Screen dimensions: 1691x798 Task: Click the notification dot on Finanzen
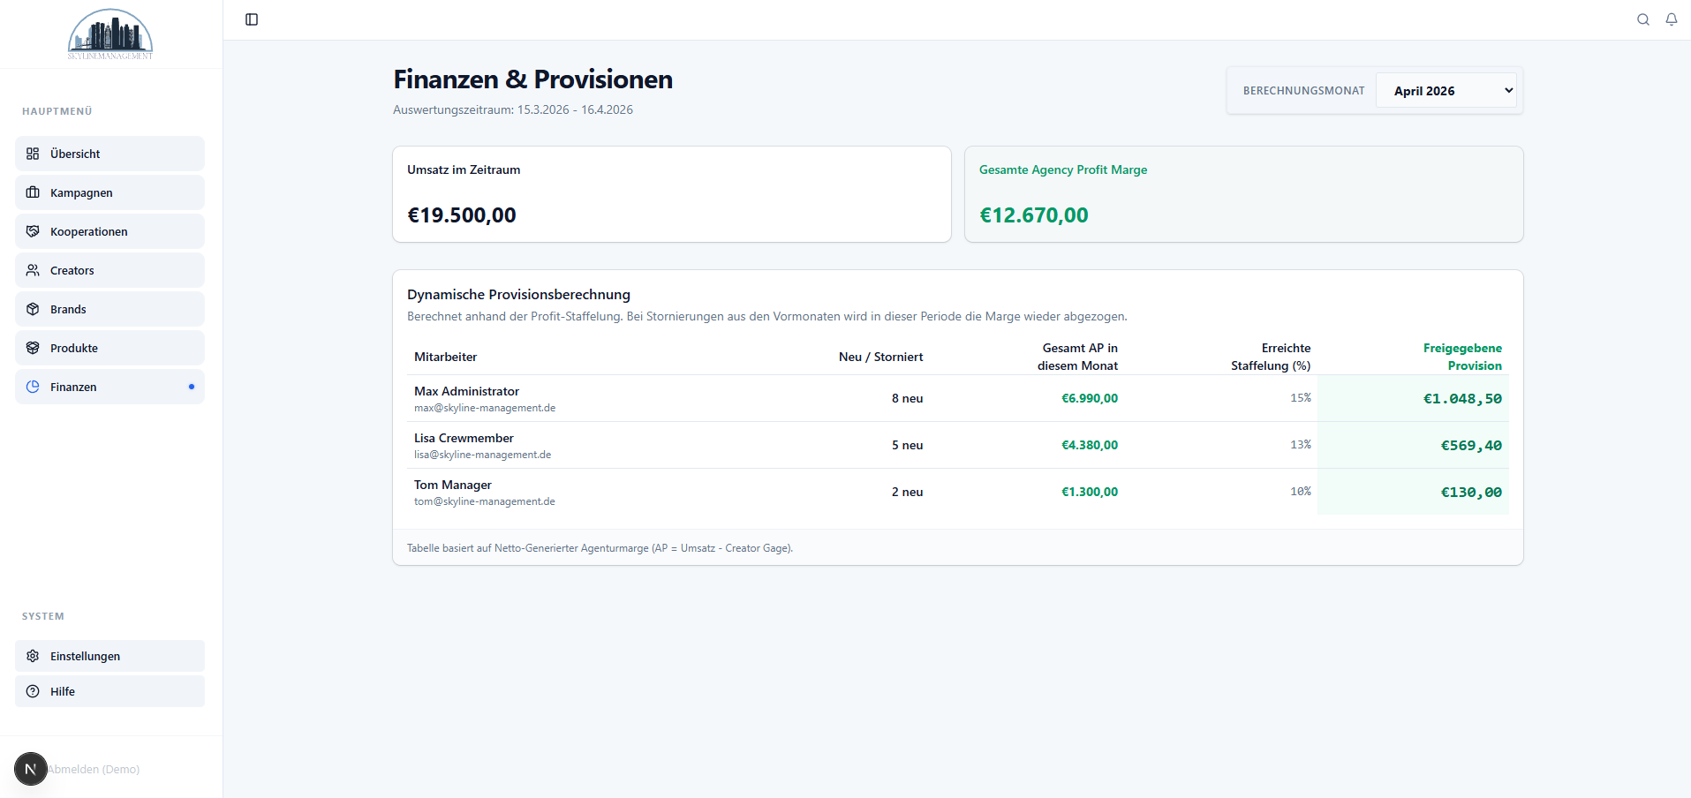[x=193, y=386]
